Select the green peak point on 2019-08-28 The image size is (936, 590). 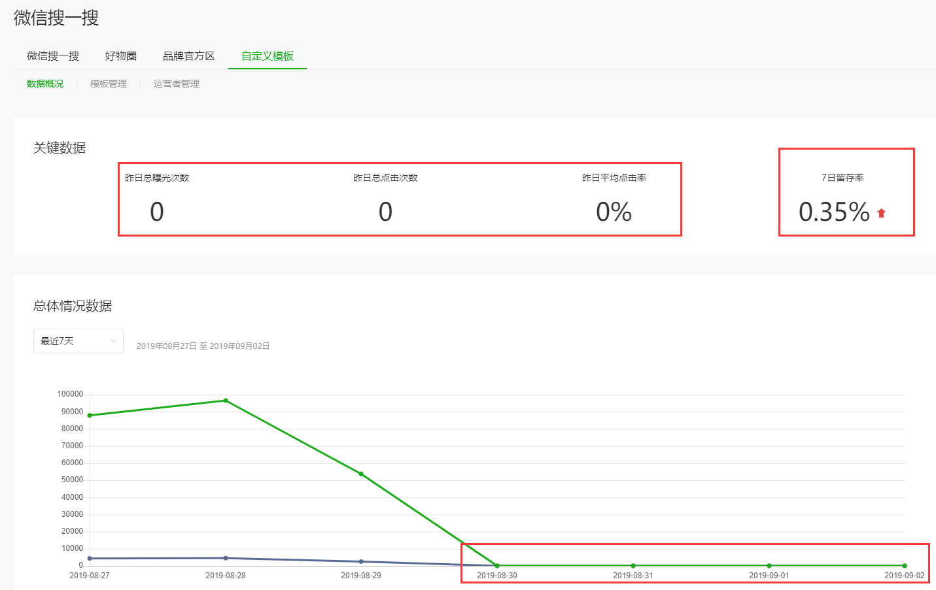click(226, 401)
